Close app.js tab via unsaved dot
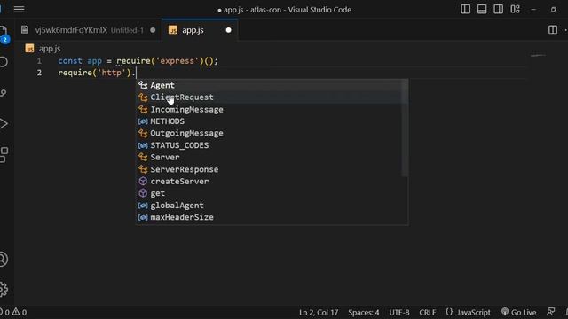Image resolution: width=568 pixels, height=319 pixels. [x=229, y=30]
